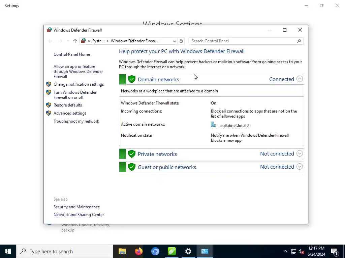This screenshot has height=258, width=345.
Task: Click the shield icon beside Restore defaults
Action: pos(49,105)
